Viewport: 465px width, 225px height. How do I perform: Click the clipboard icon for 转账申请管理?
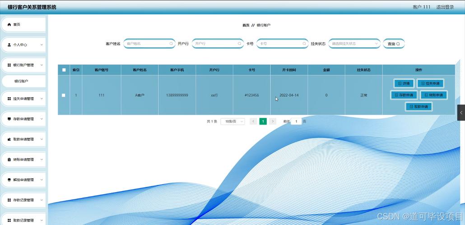click(x=9, y=160)
